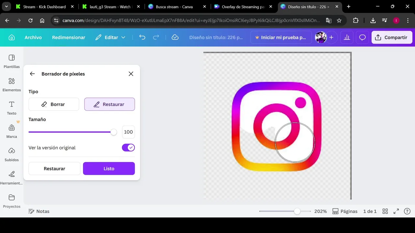The image size is (415, 233).
Task: Open the analytics chart icon
Action: tap(347, 38)
